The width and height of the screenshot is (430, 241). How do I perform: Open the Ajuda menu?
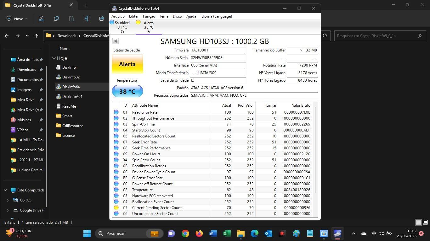(191, 16)
